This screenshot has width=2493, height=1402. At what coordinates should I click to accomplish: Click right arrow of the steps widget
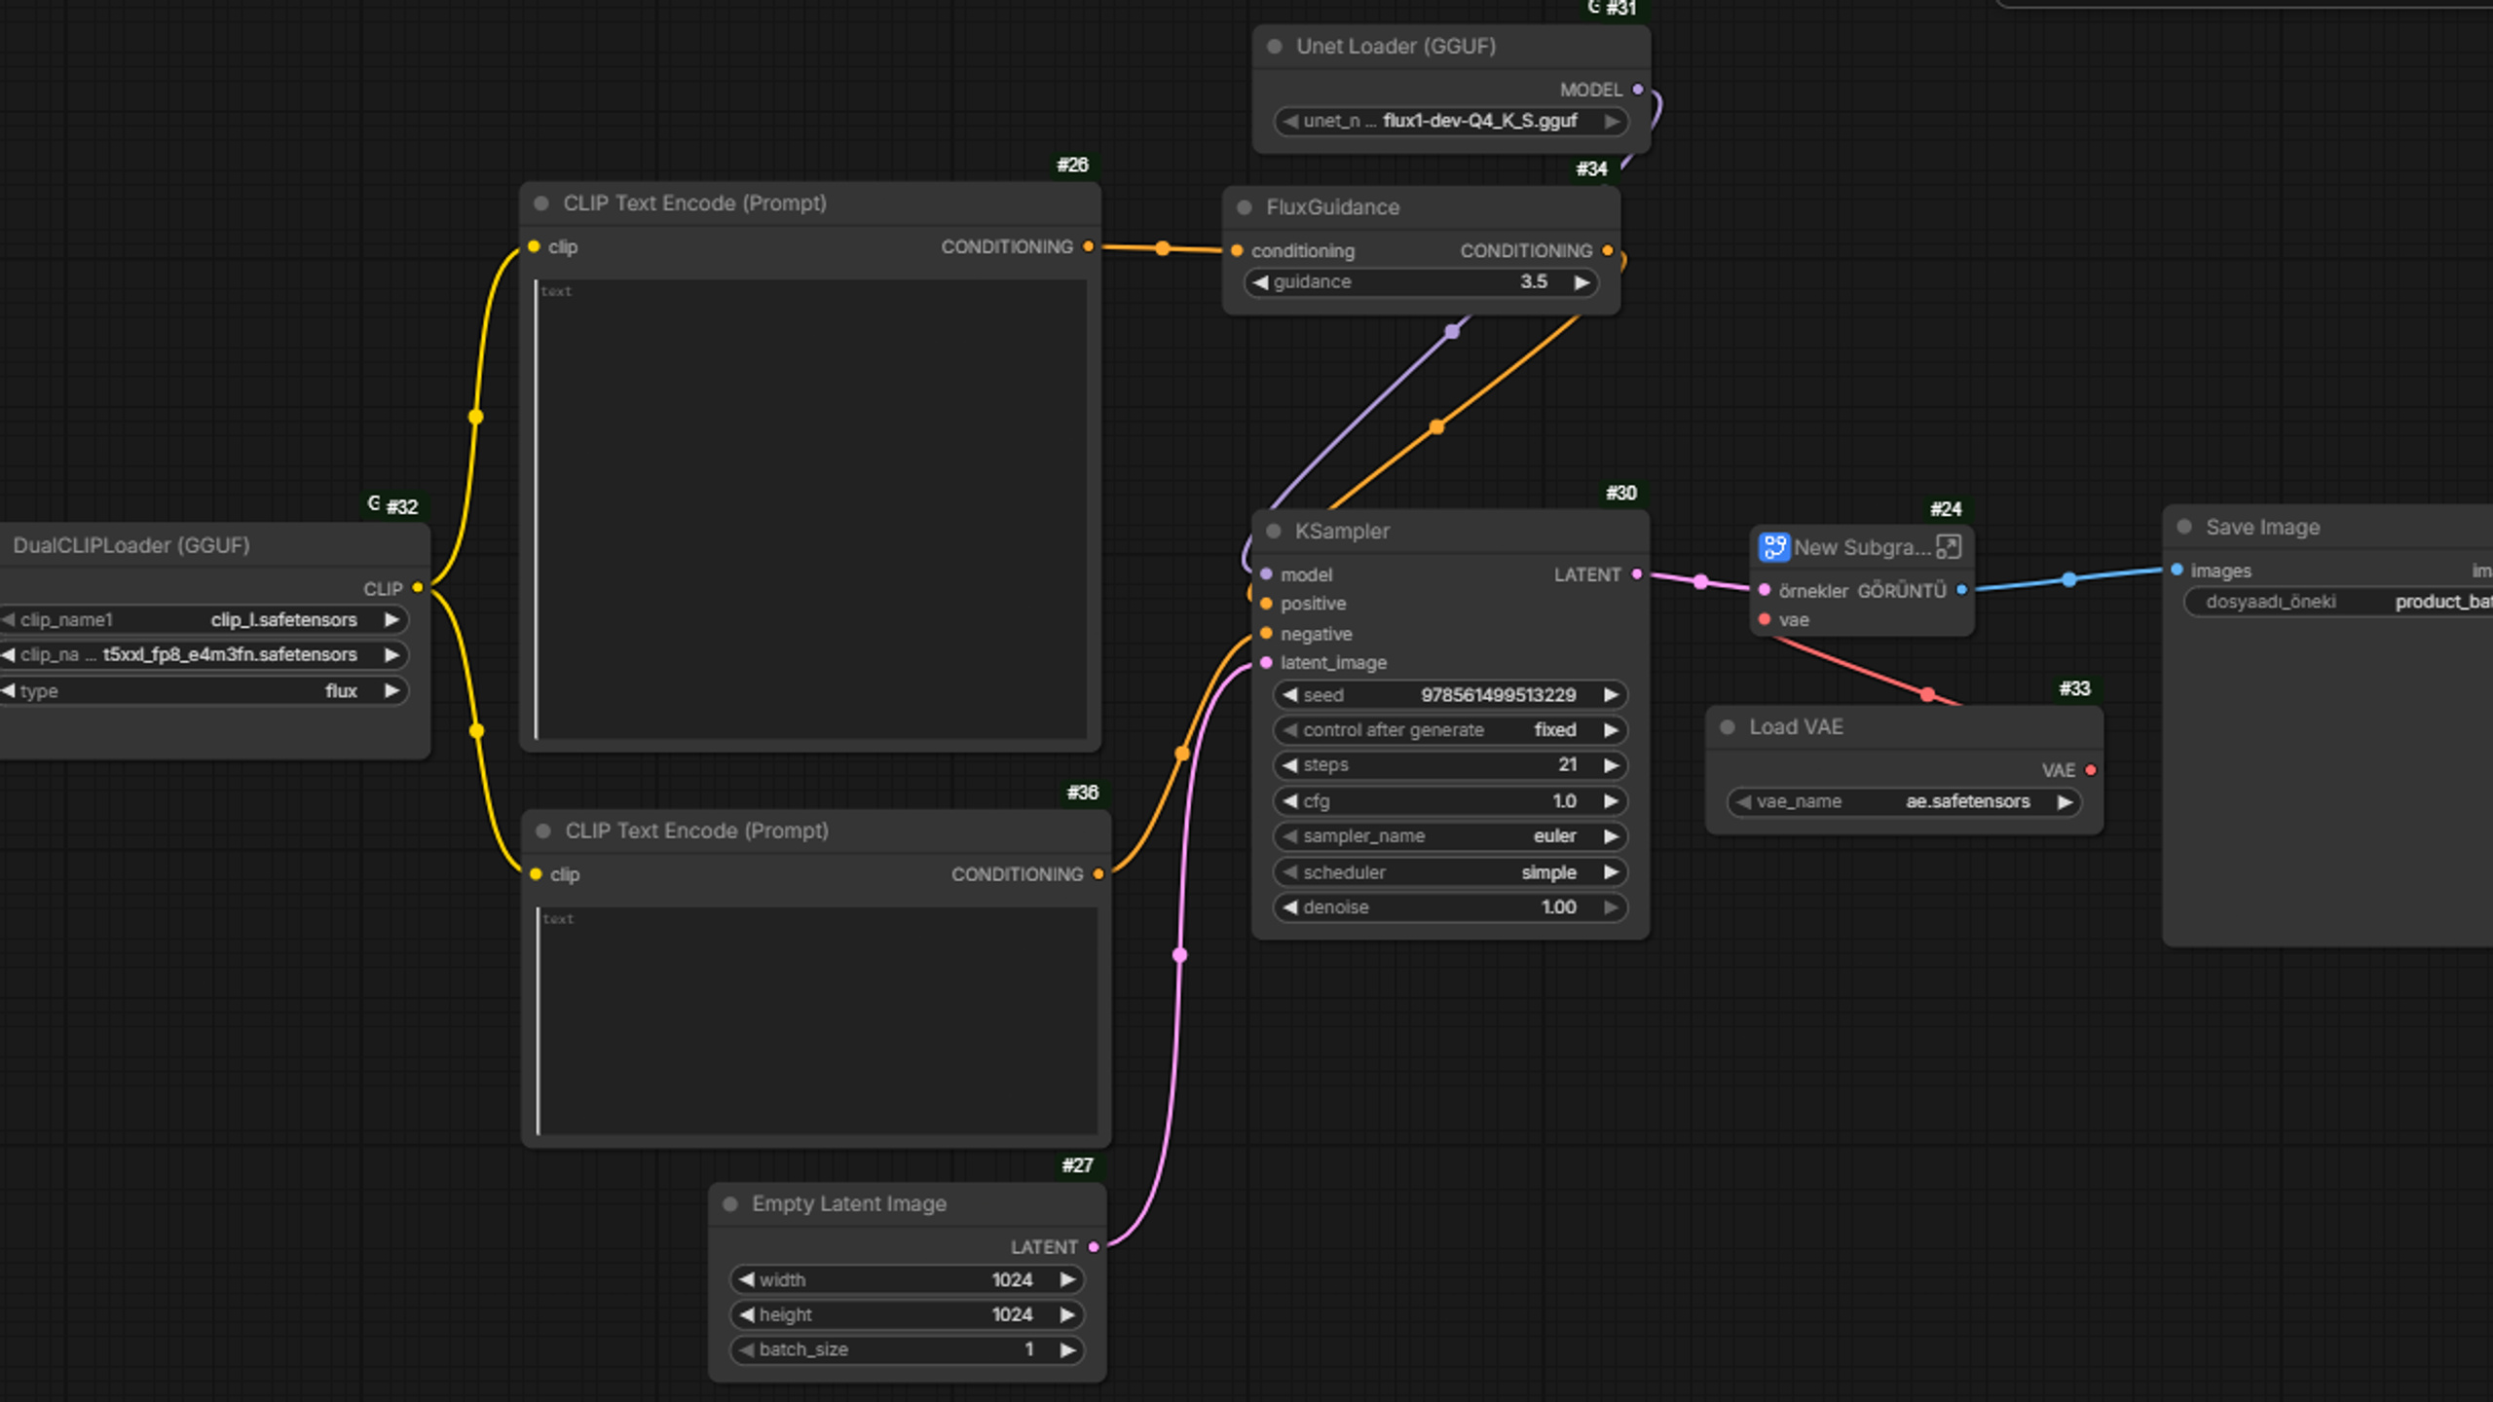pos(1611,765)
